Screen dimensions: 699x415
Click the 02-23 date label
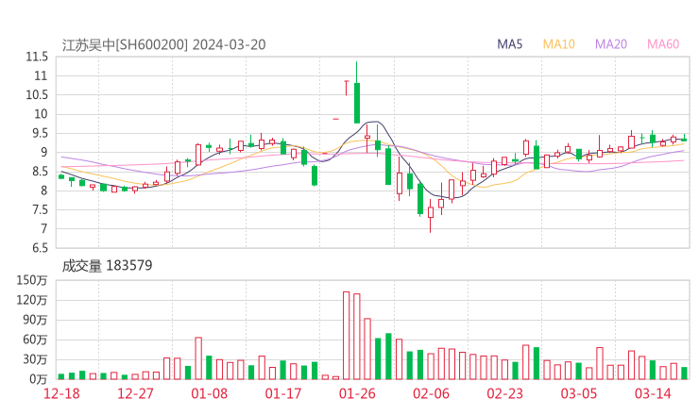tap(504, 393)
